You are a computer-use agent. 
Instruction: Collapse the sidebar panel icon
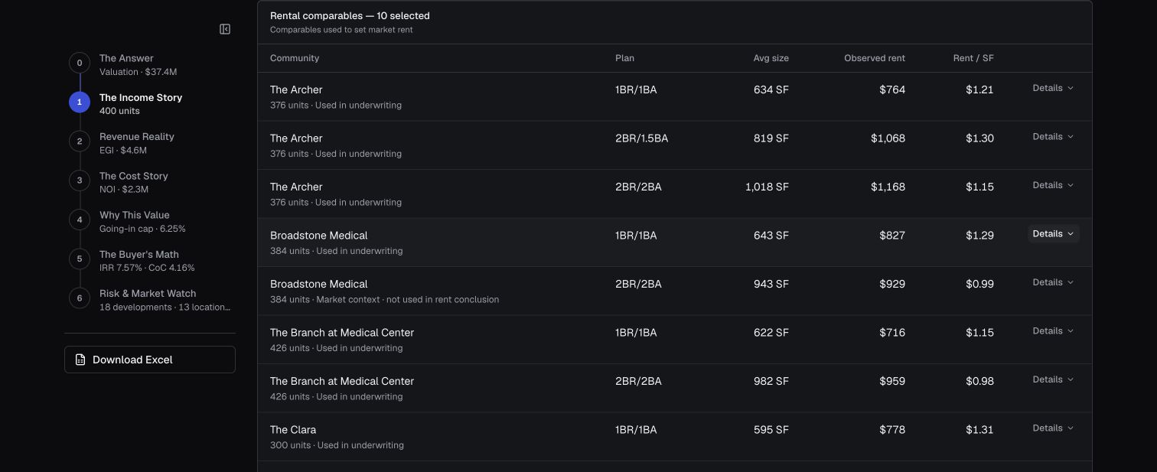(x=225, y=29)
